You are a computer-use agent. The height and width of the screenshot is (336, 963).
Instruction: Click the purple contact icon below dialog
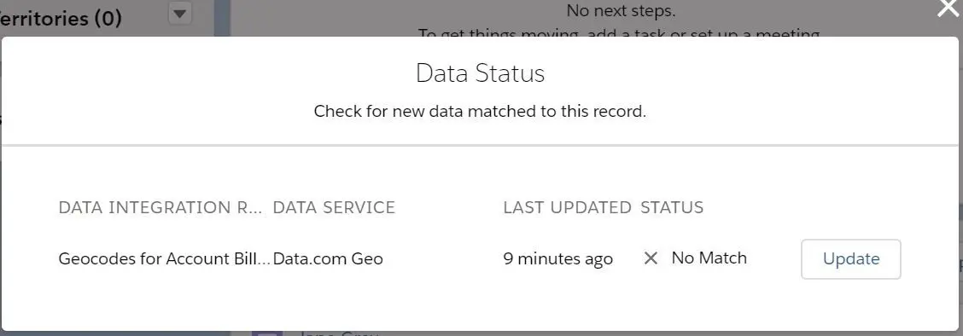pyautogui.click(x=266, y=333)
